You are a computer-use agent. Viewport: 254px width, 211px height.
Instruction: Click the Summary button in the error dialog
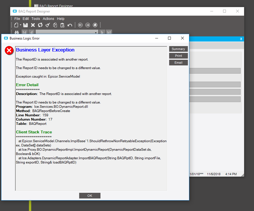[178, 49]
